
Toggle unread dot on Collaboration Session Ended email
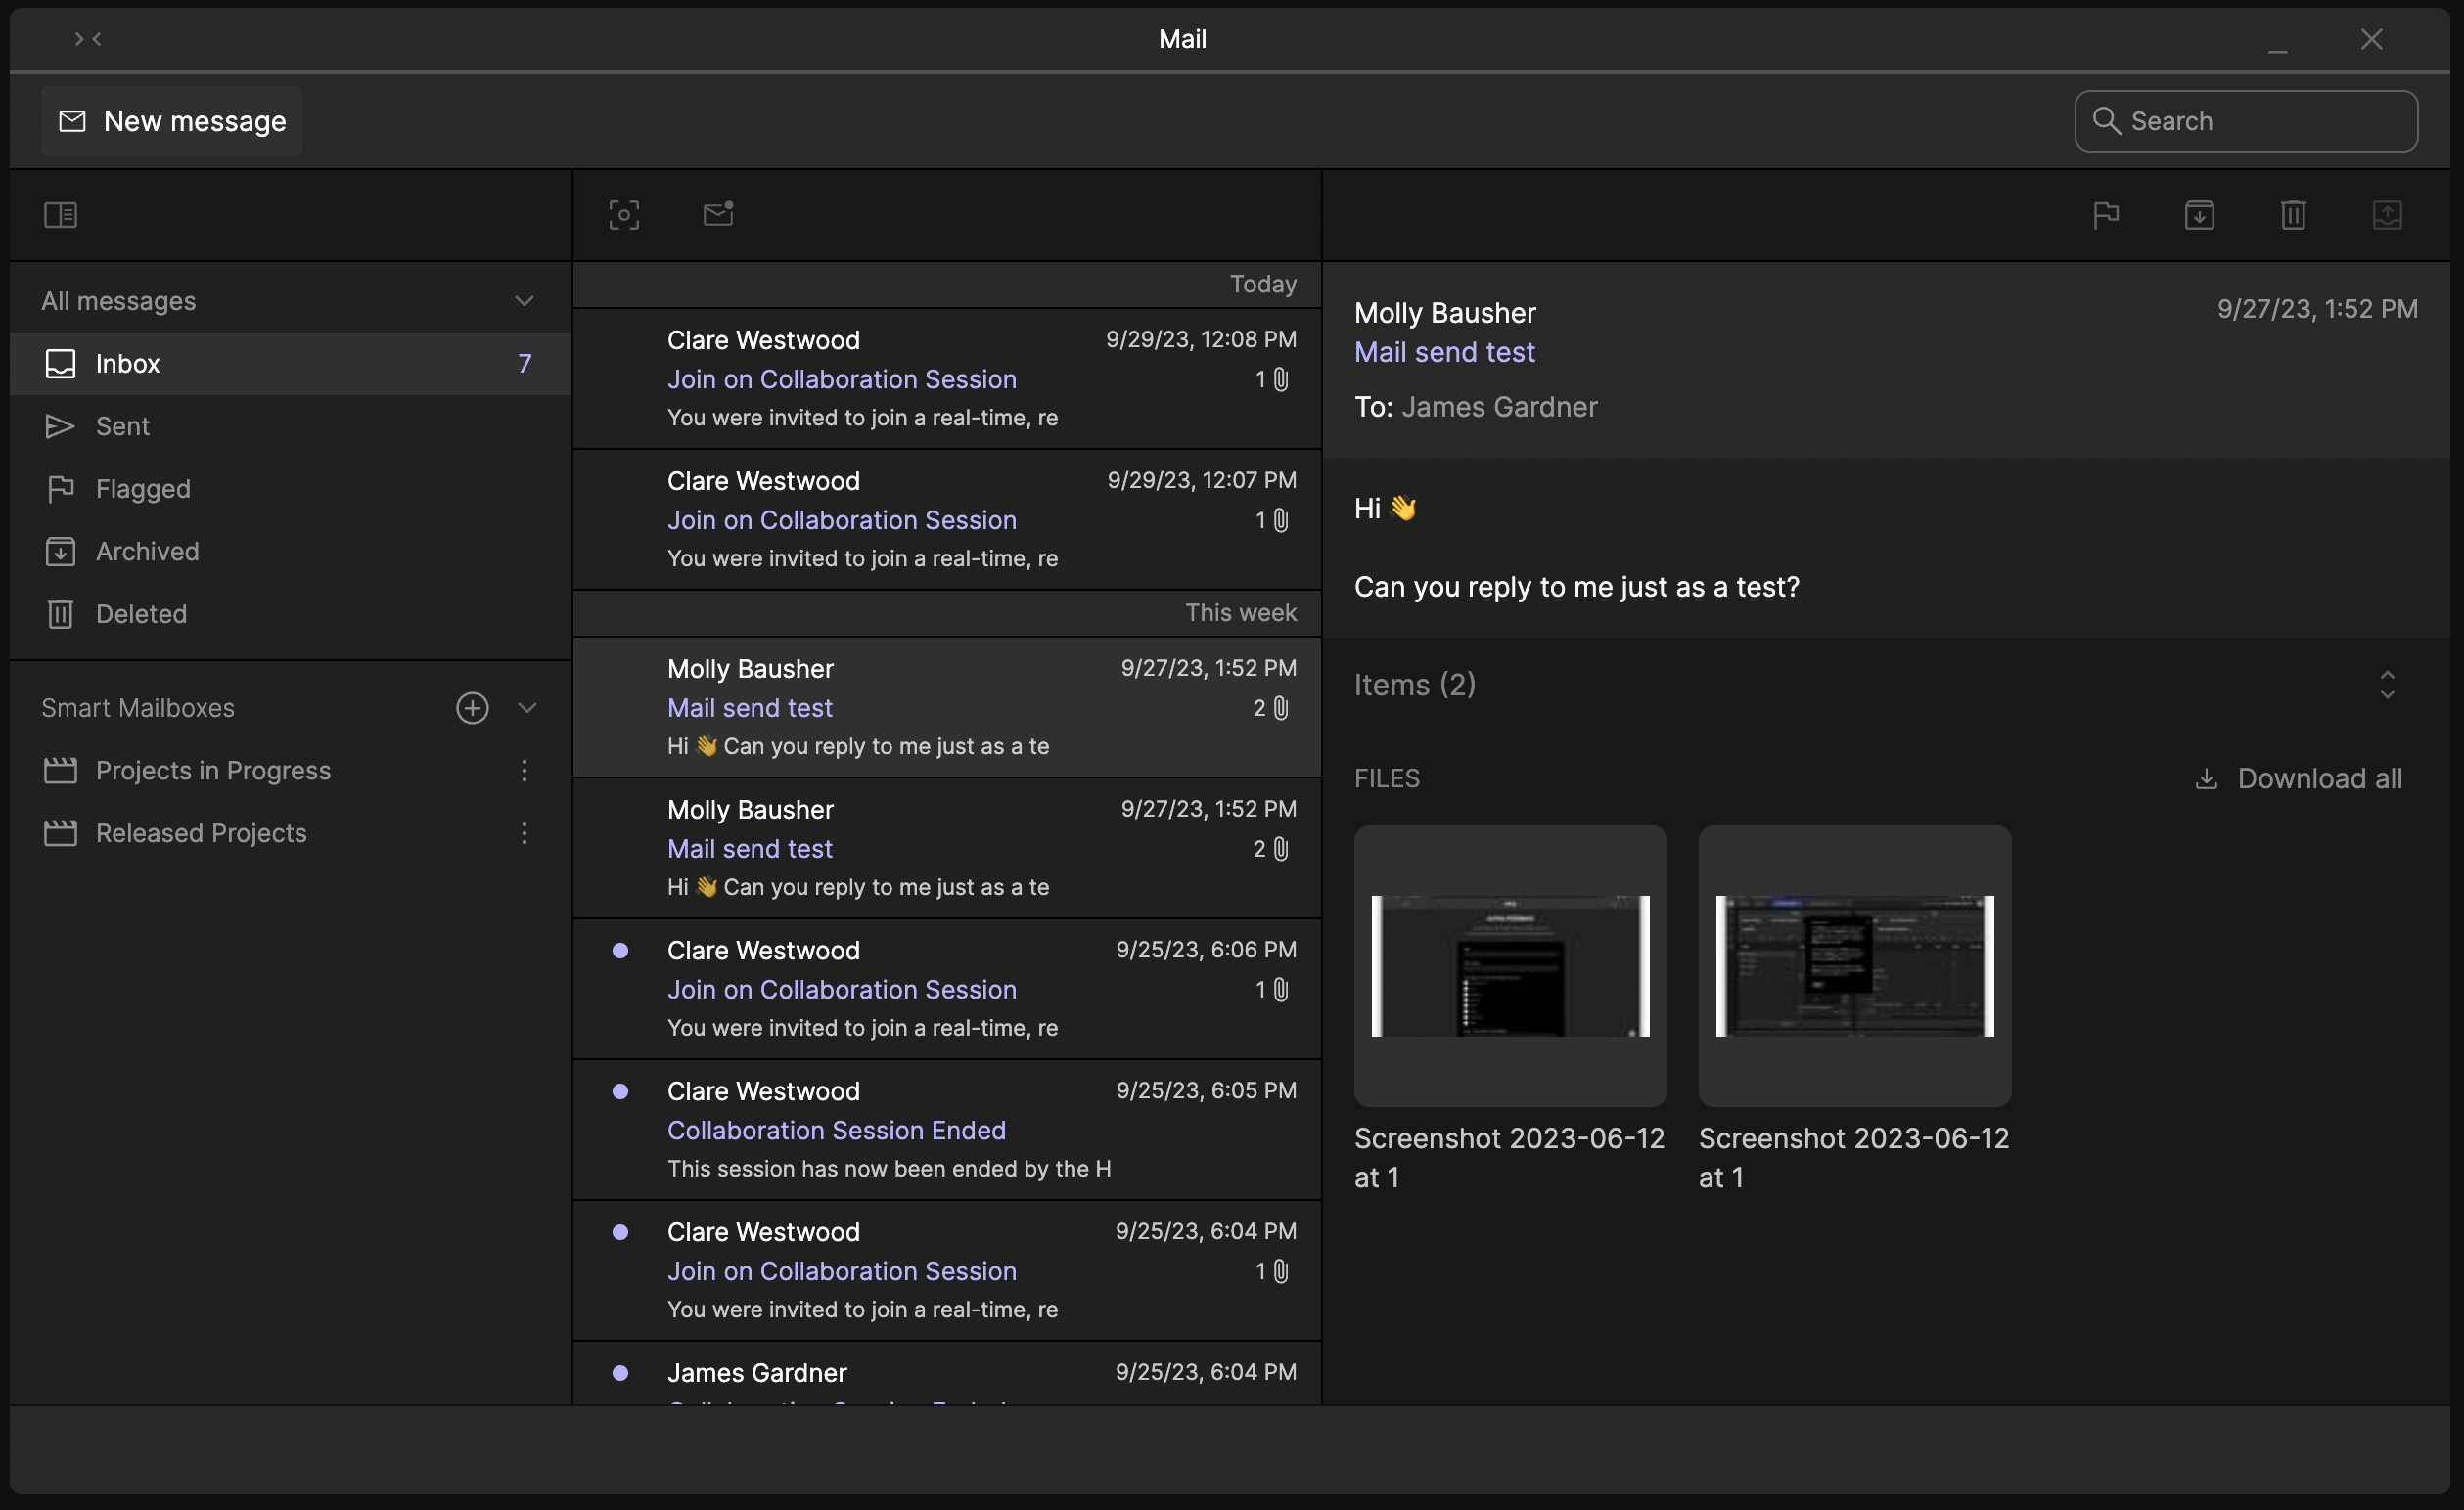coord(620,1091)
